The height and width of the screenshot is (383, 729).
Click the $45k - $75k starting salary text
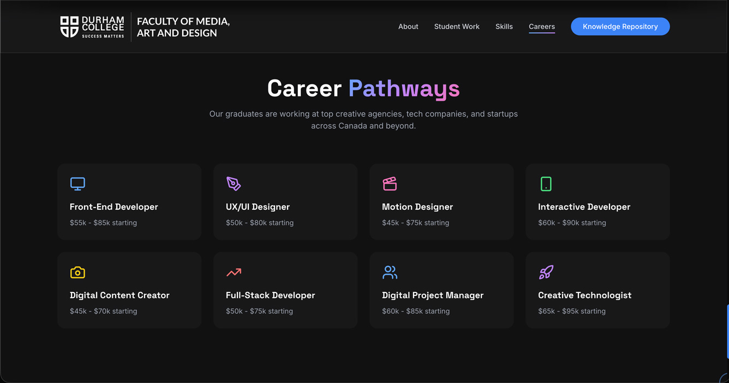tap(416, 222)
